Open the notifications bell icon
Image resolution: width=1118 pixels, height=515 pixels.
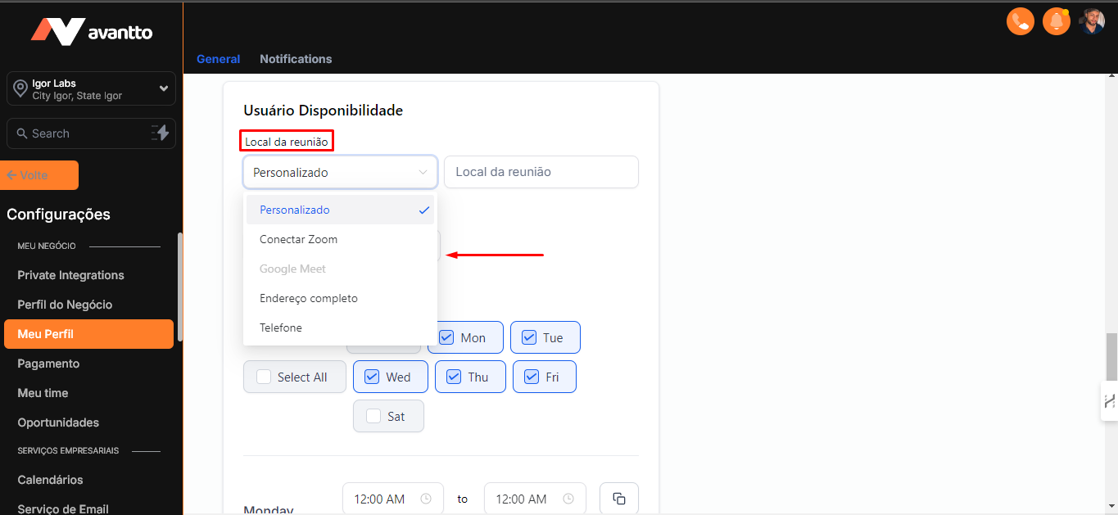click(1057, 21)
